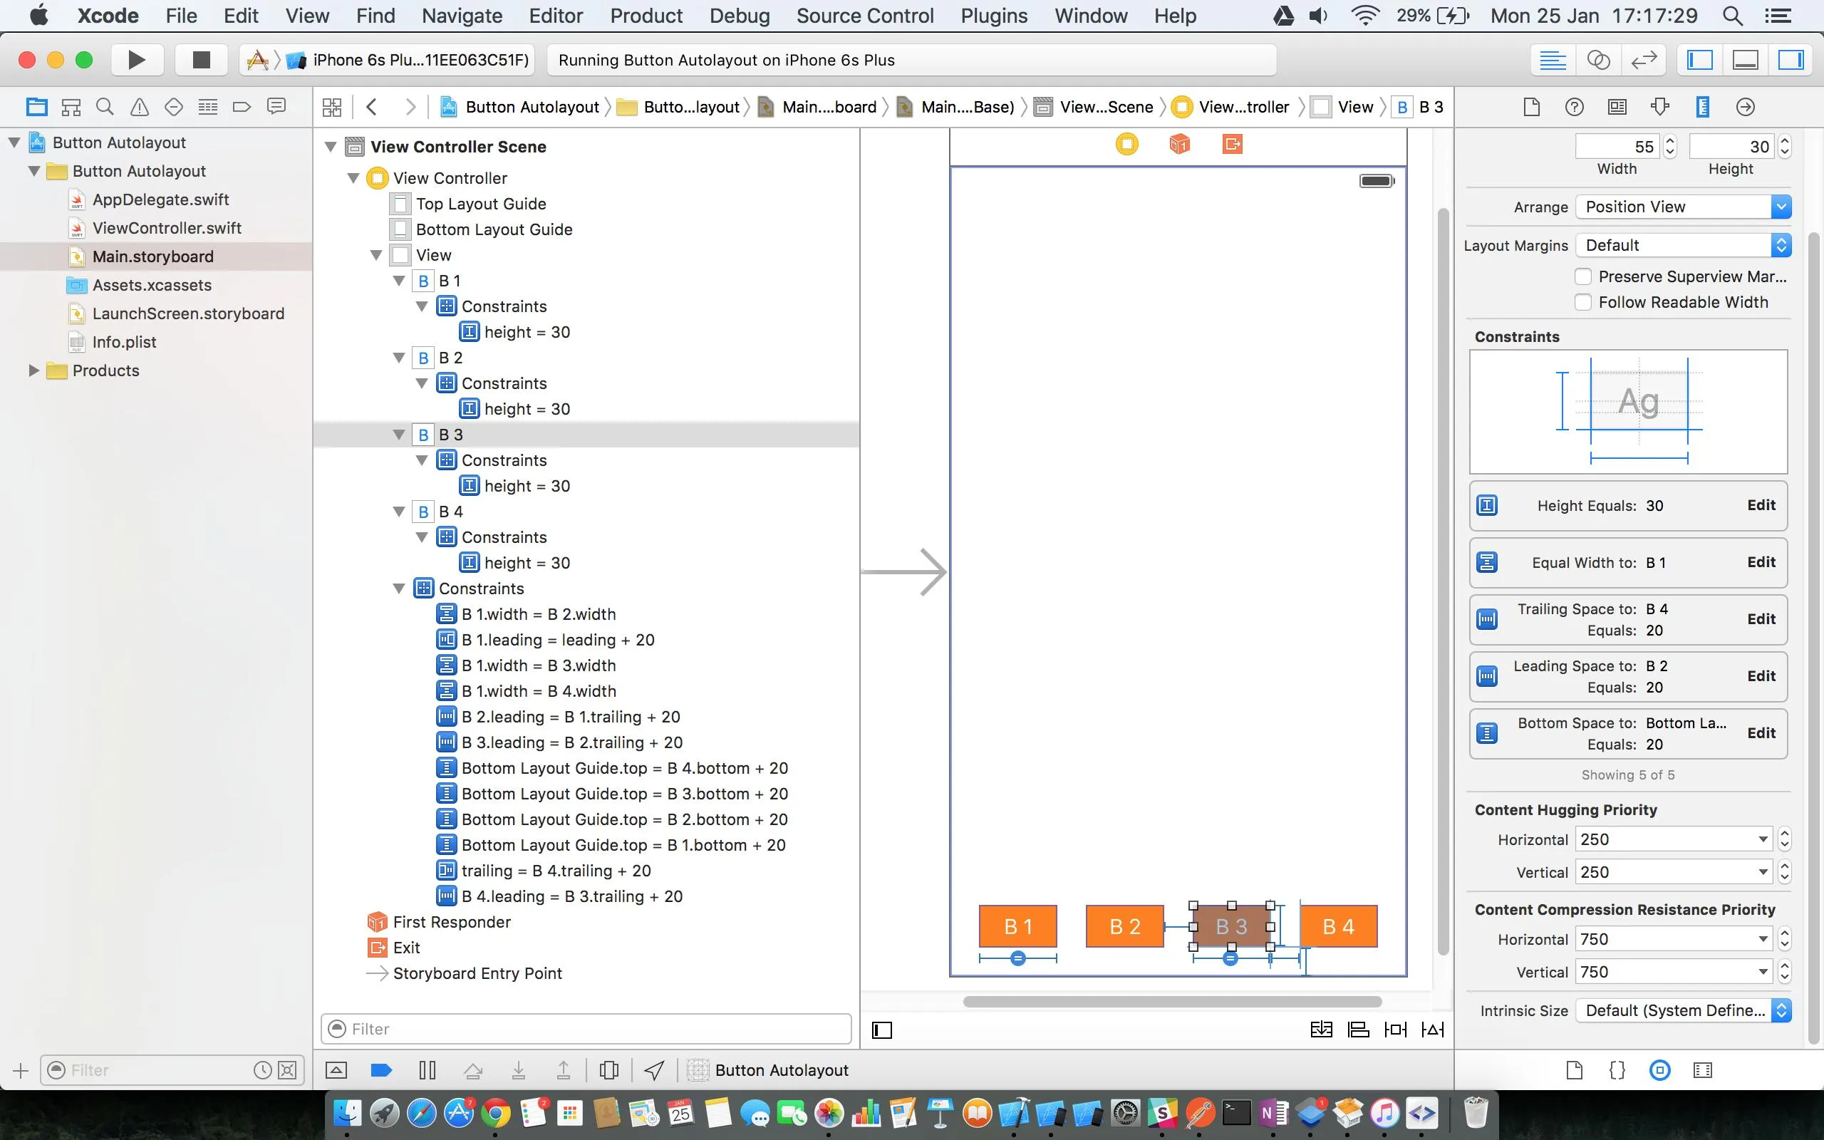The width and height of the screenshot is (1824, 1140).
Task: Expand the Products folder
Action: [x=33, y=370]
